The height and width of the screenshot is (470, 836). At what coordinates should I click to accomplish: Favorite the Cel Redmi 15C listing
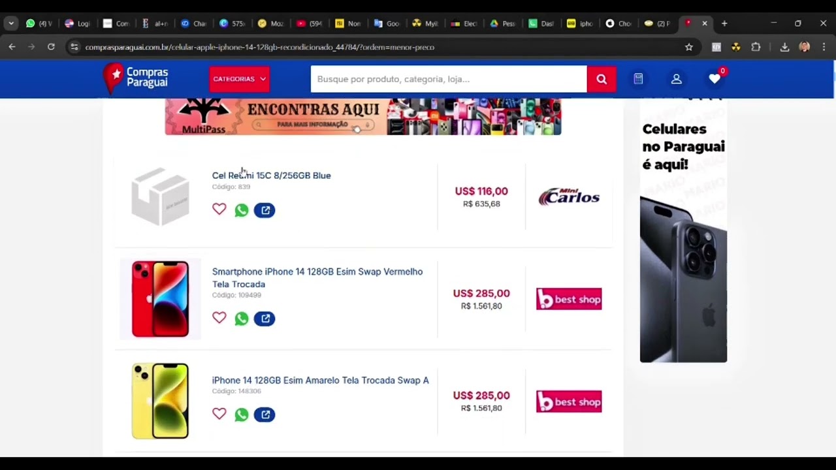[x=219, y=209]
